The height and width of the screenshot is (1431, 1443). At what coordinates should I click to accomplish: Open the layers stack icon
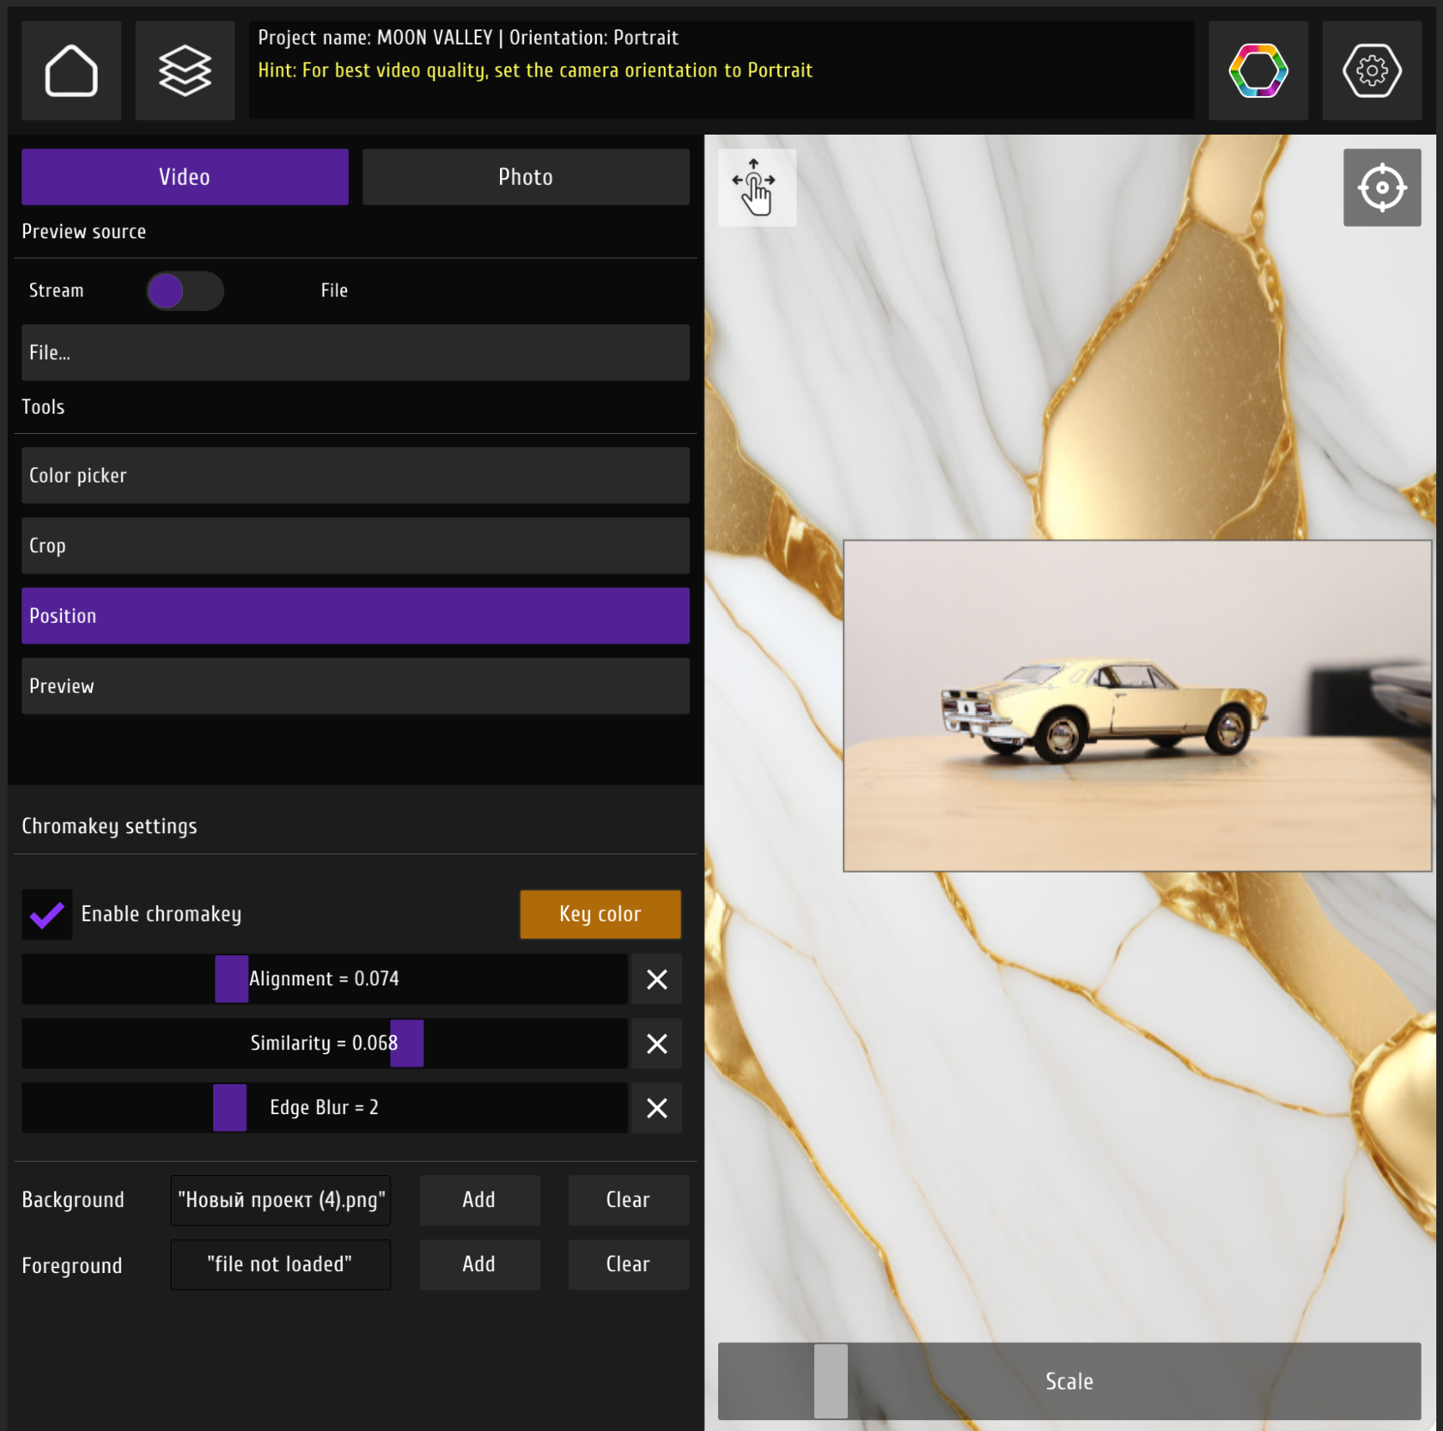pyautogui.click(x=185, y=70)
